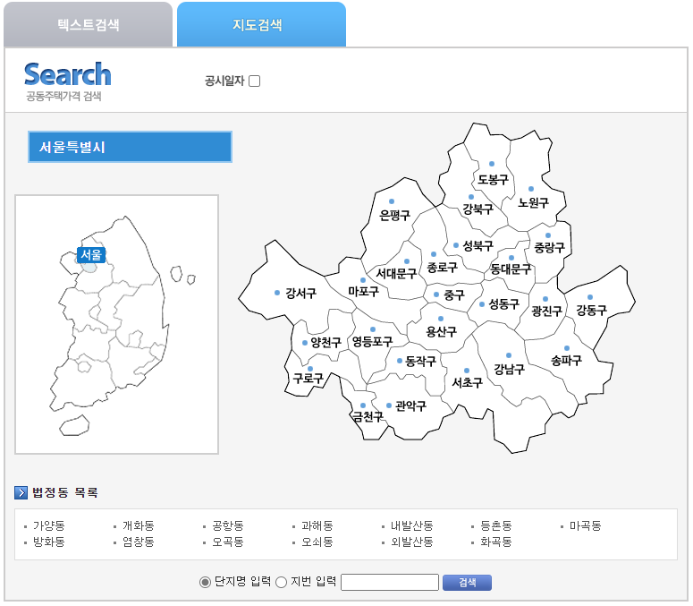Viewport: 693px width, 606px height.
Task: Select 중랑구 district on the map
Action: click(x=549, y=247)
